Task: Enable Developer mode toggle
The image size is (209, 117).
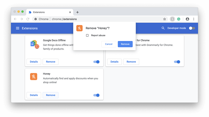Action: tap(192, 28)
